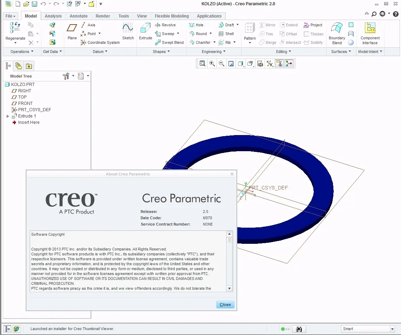Switch to the Analysis tab
Viewport: 401px width, 335px height.
coord(53,16)
